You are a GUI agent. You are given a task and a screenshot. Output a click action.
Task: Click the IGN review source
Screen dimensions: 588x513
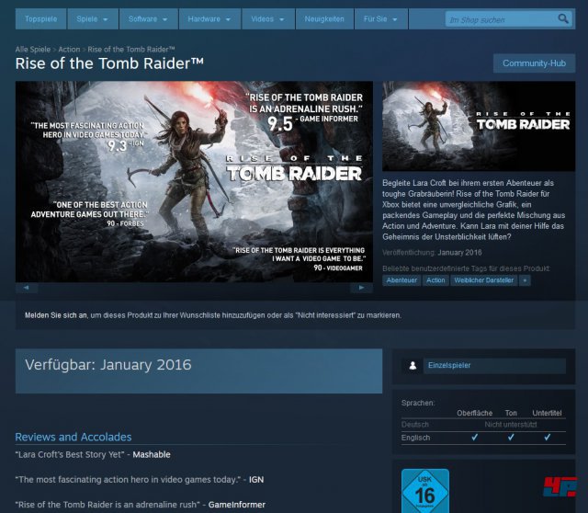256,480
